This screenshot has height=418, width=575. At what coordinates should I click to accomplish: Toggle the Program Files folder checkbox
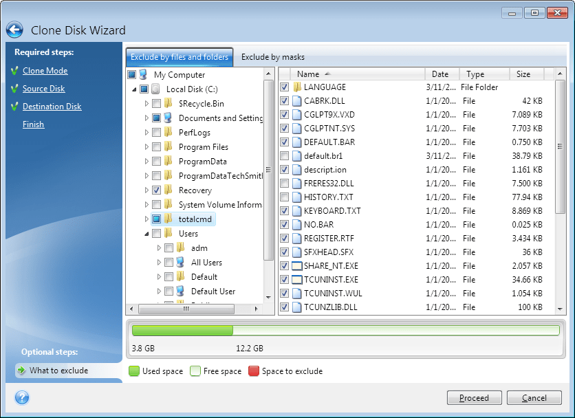click(x=157, y=147)
